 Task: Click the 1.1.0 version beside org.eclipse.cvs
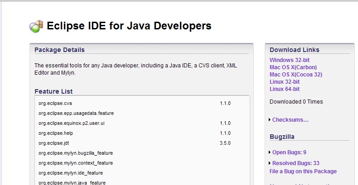(x=225, y=103)
